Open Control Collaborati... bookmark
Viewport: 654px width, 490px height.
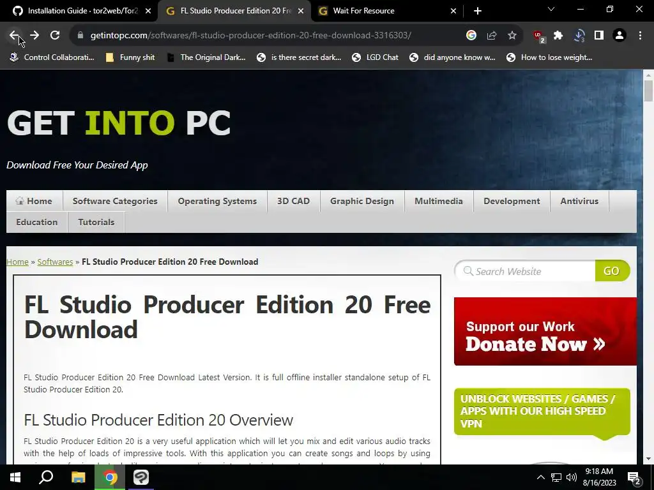[x=52, y=57]
